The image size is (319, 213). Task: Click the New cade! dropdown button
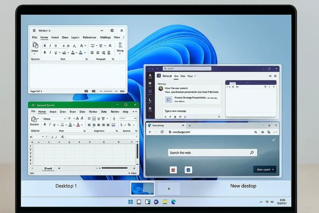coord(265,169)
